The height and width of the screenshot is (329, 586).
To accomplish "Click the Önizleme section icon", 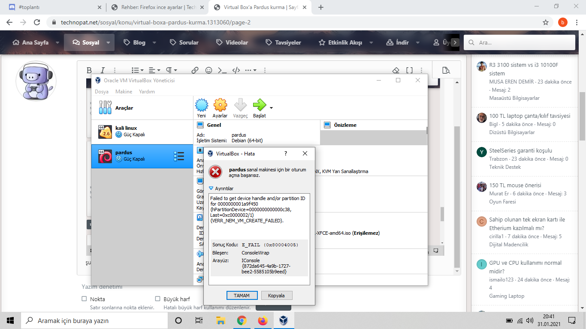I will point(327,125).
